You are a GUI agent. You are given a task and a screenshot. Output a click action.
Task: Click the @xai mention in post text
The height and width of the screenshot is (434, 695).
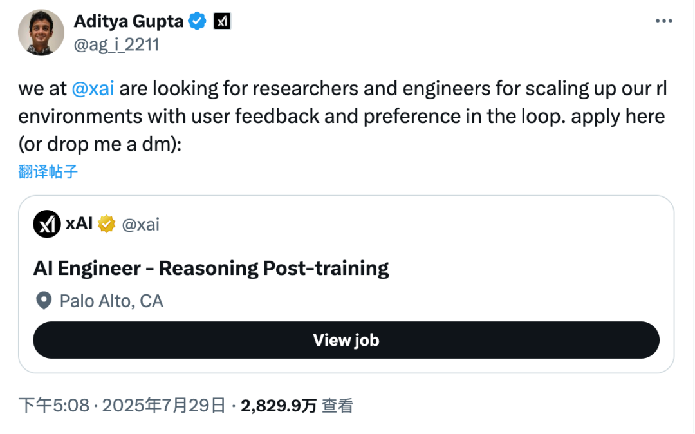coord(93,88)
